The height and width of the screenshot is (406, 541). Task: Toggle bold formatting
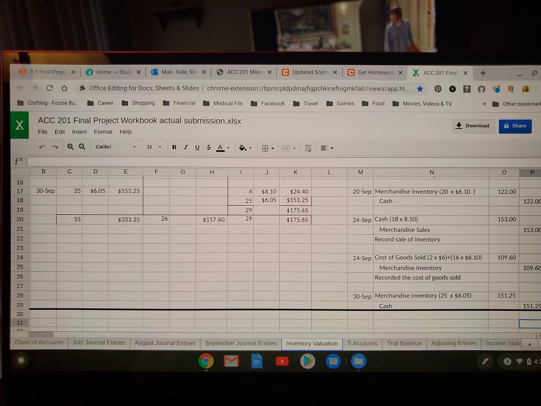pos(174,147)
